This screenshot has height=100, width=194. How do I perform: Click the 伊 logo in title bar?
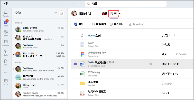click(x=6, y=4)
